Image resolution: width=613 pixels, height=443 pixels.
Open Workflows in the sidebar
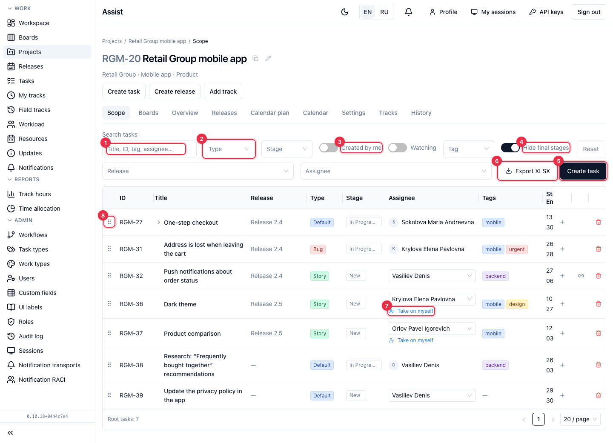[x=47, y=235]
